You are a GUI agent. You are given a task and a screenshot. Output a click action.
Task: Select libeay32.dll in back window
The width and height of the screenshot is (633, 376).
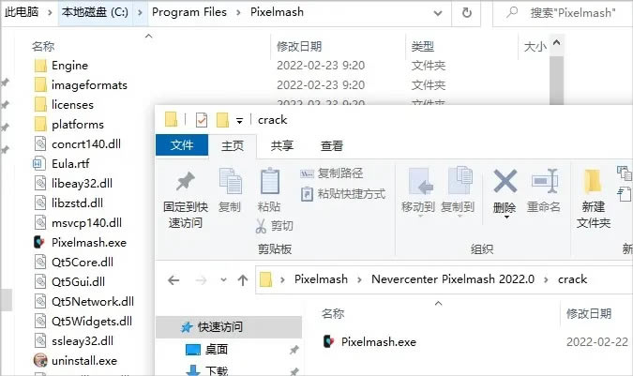(73, 184)
